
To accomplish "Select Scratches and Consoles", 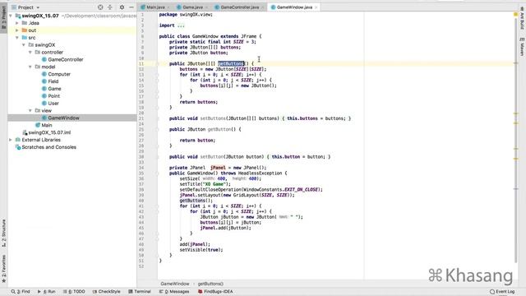I will [49, 147].
